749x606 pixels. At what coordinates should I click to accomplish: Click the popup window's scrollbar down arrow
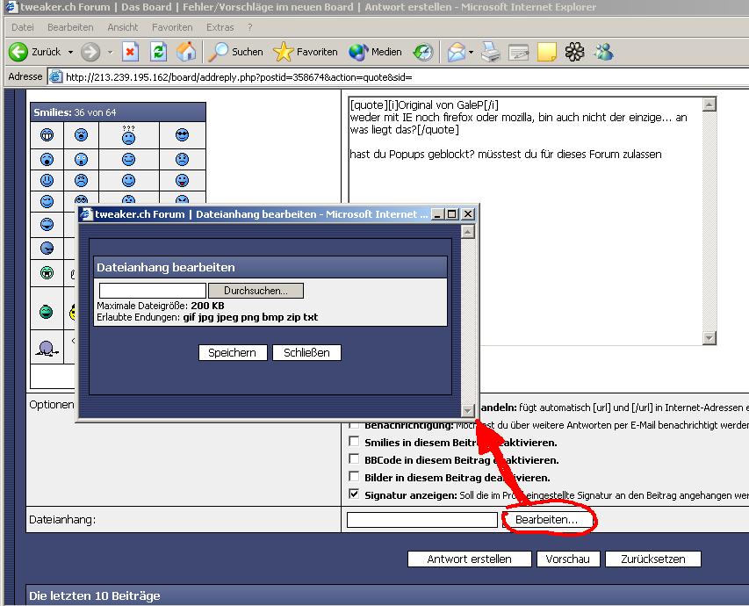point(468,410)
